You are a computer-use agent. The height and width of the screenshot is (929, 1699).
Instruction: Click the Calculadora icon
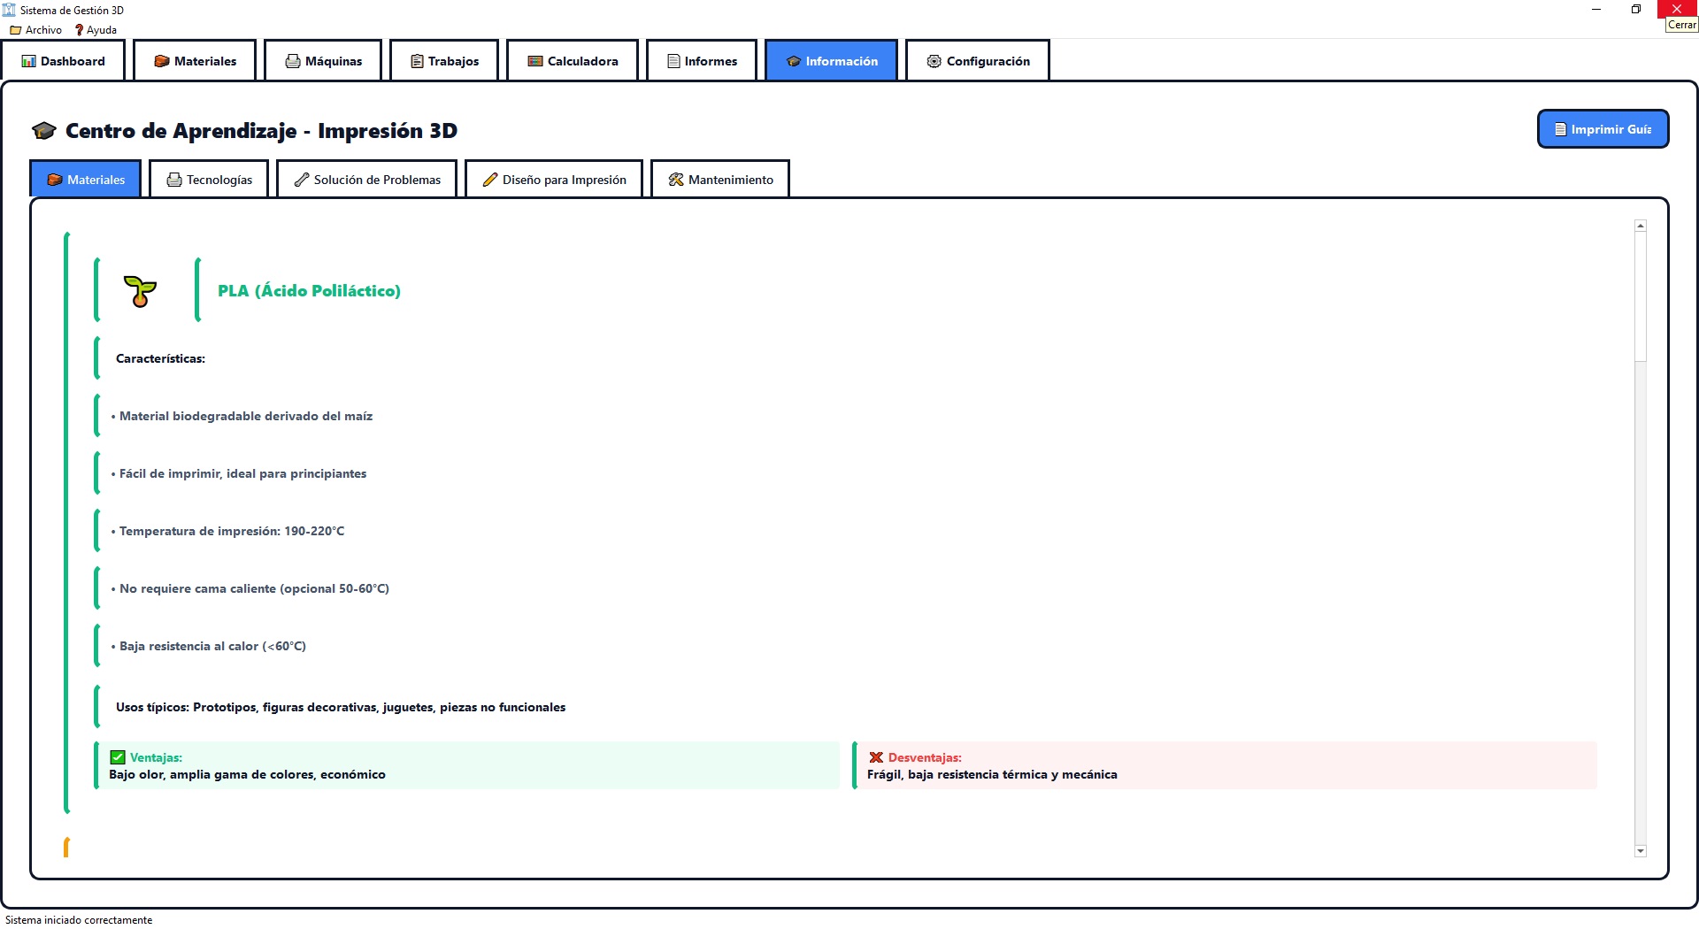(x=535, y=61)
